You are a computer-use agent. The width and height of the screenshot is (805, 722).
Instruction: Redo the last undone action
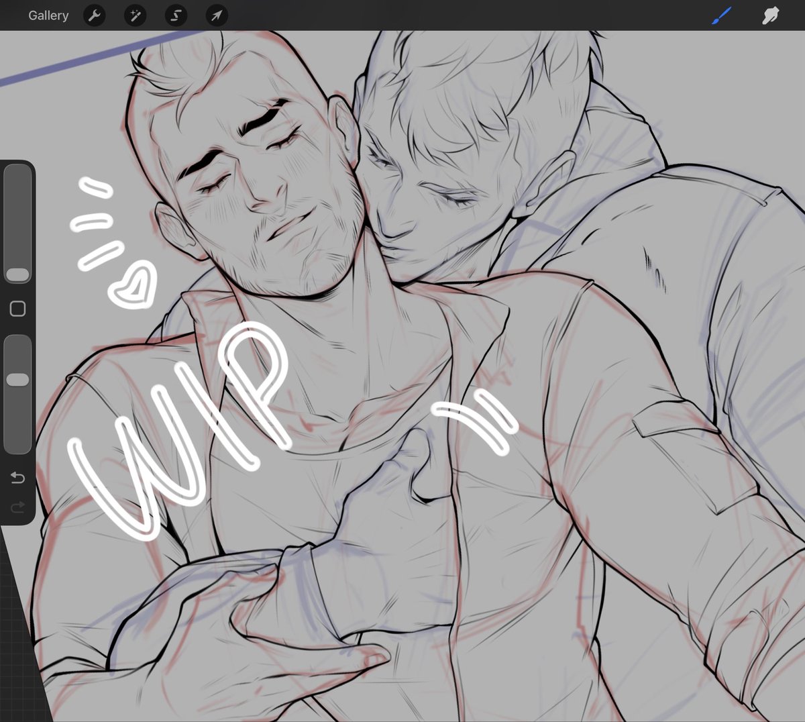tap(17, 507)
